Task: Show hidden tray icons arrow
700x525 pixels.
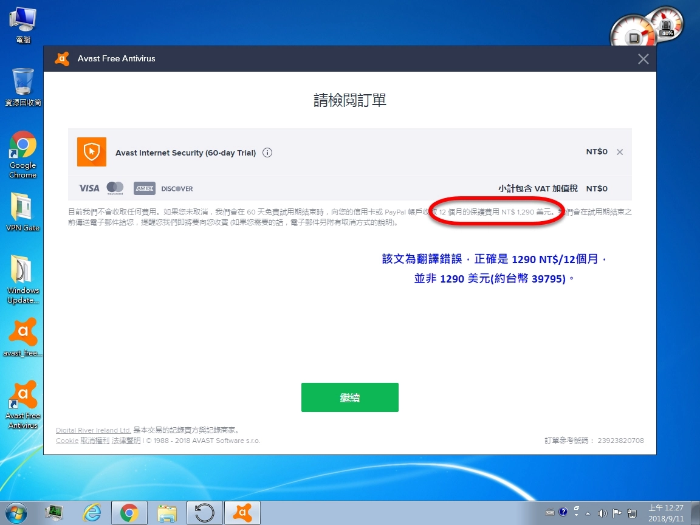Action: pyautogui.click(x=588, y=513)
